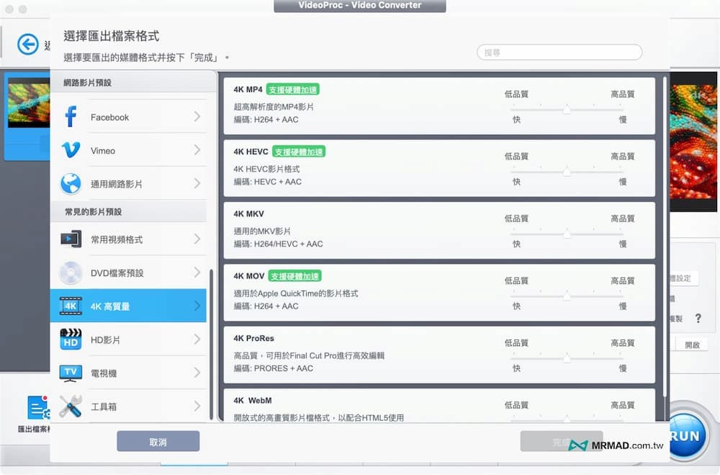Image resolution: width=720 pixels, height=475 pixels.
Task: Adjust the 4K MP4 quality slider
Action: coord(567,110)
